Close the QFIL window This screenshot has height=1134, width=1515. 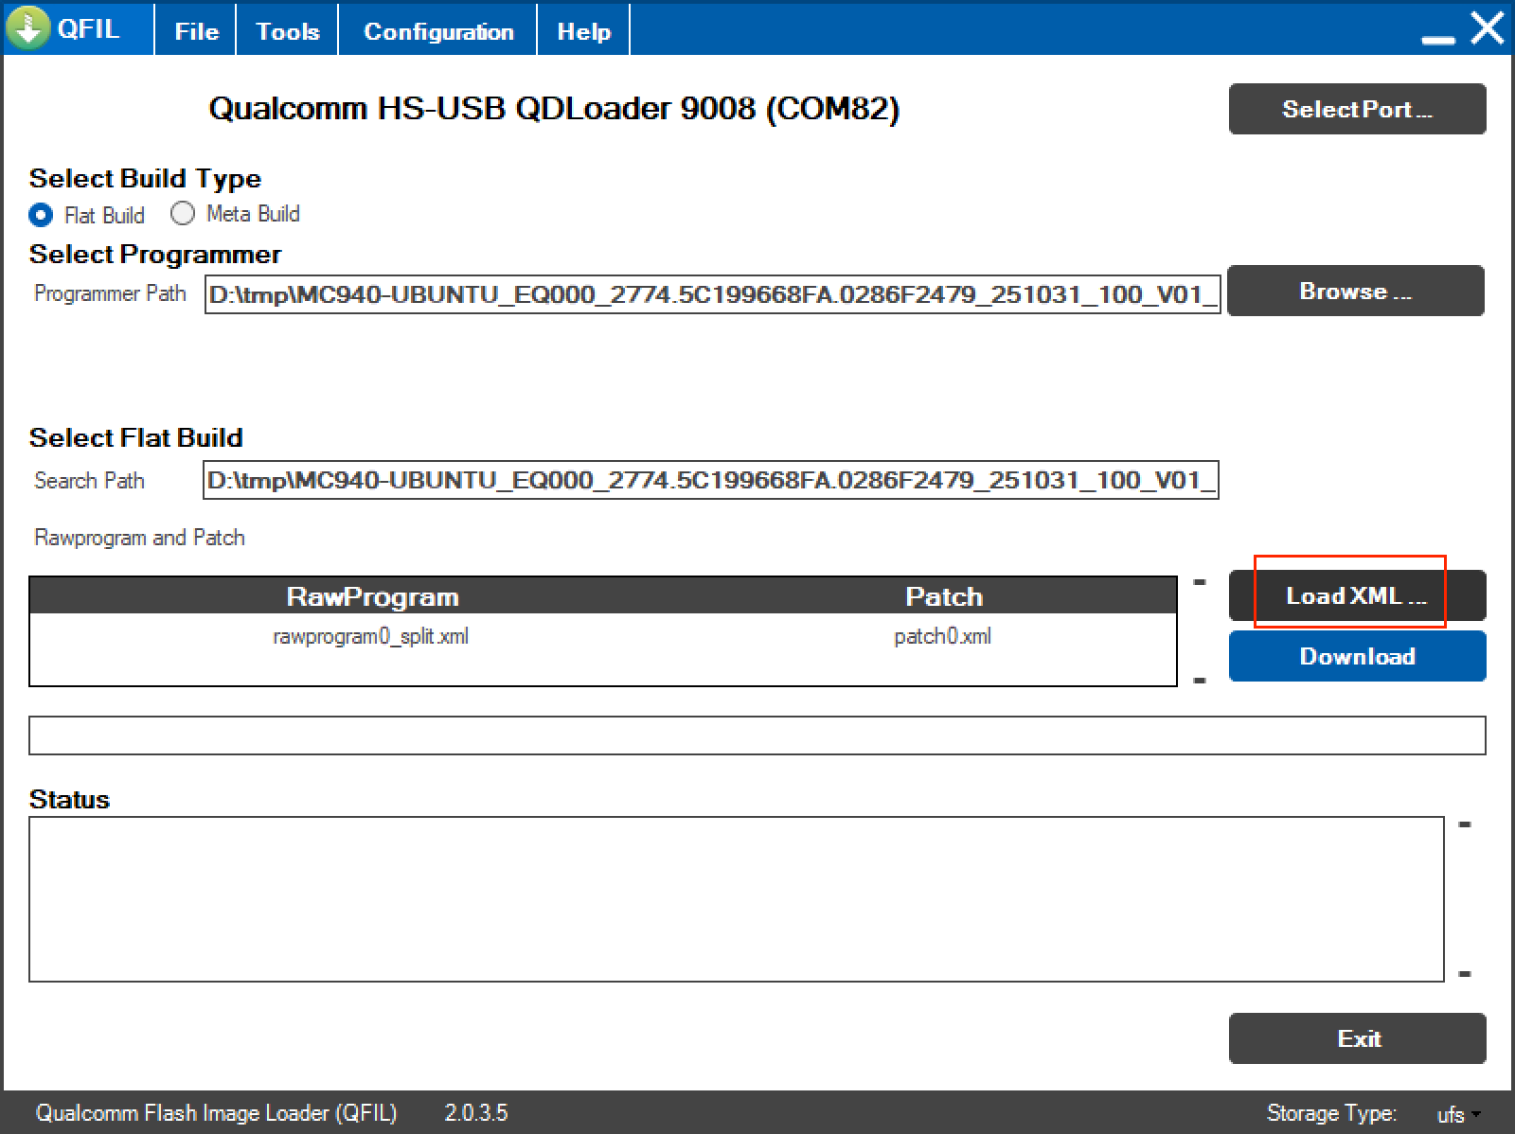[x=1487, y=29]
